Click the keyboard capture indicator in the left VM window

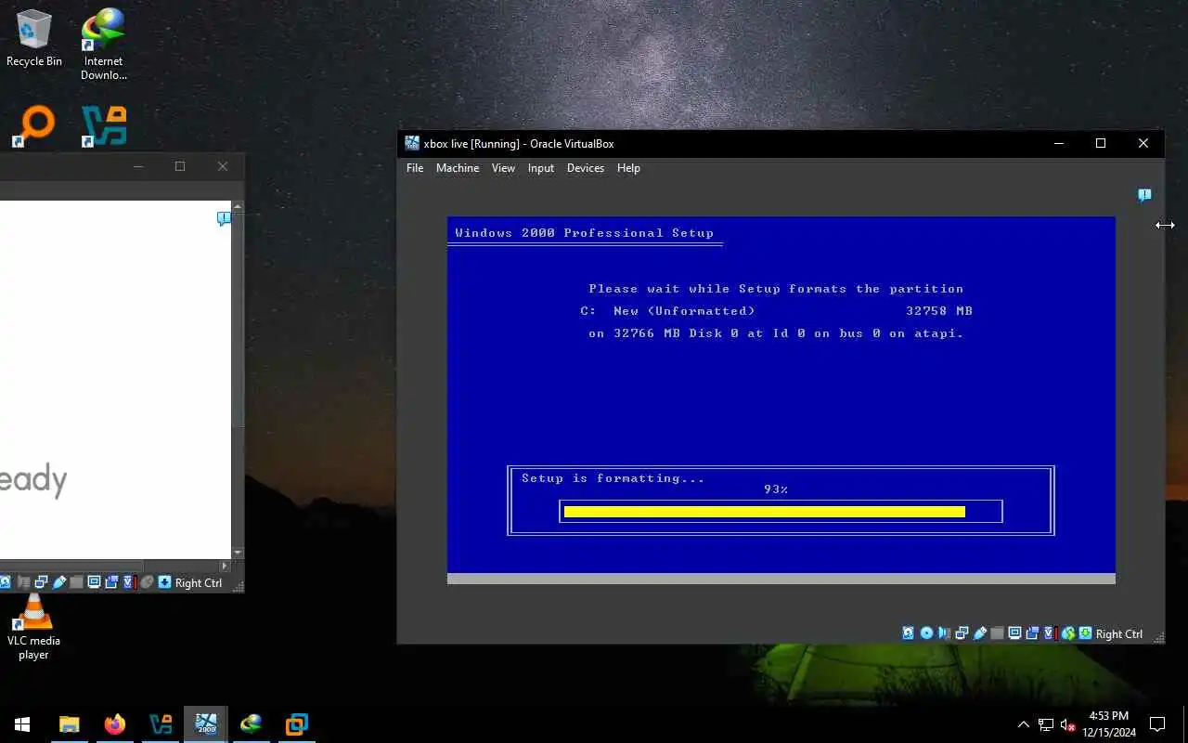point(164,582)
